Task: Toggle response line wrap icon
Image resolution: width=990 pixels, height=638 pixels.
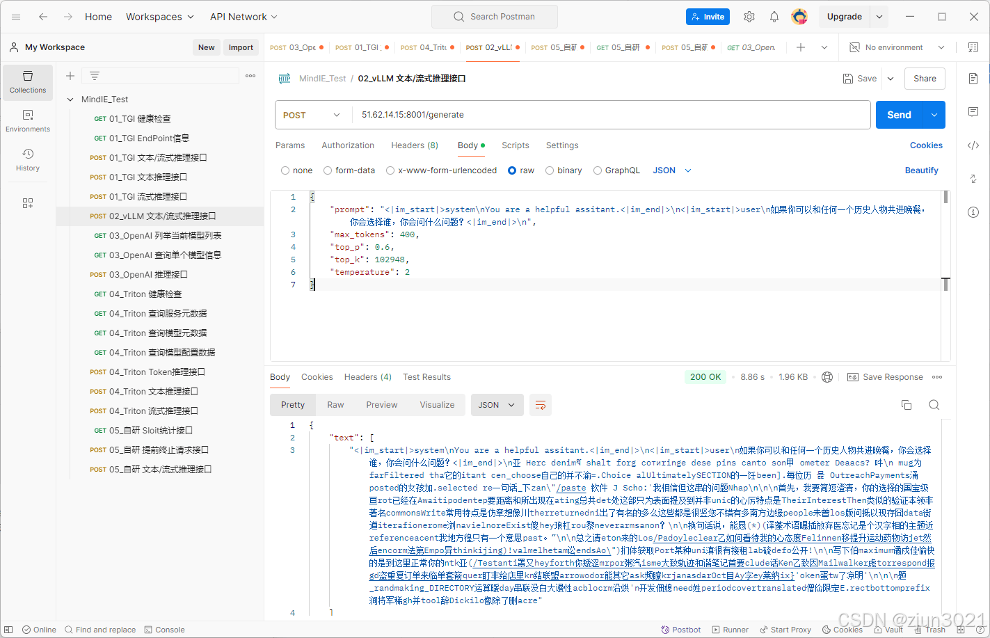Action: pos(541,405)
